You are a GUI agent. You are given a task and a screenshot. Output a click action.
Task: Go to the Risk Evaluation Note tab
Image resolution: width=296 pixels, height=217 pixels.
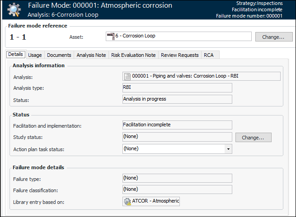[x=133, y=55]
